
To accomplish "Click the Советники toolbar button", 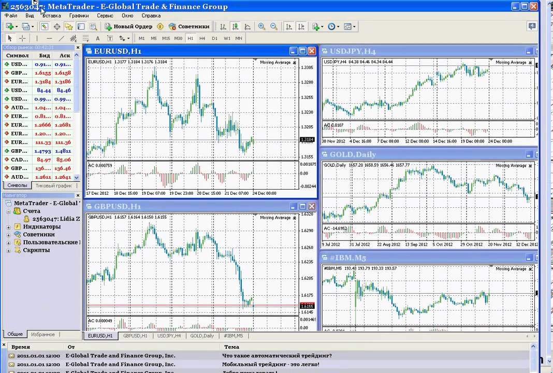I will pyautogui.click(x=189, y=26).
